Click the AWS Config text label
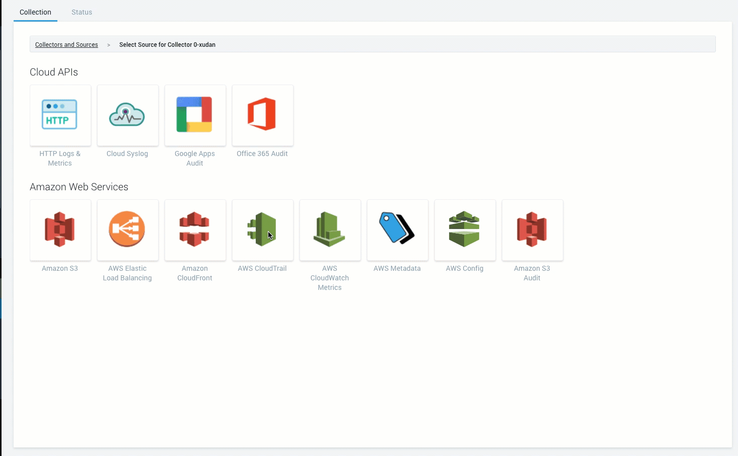This screenshot has height=456, width=738. pyautogui.click(x=465, y=268)
